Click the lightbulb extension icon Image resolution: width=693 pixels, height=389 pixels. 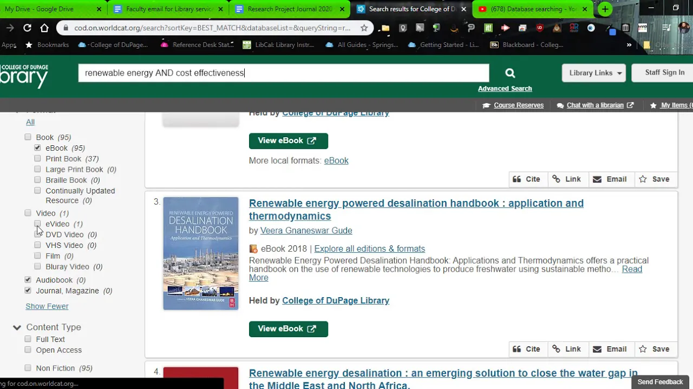tap(403, 28)
